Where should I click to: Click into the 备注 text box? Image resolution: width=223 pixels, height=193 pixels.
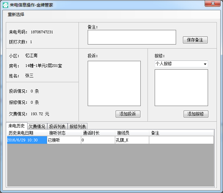[132, 37]
